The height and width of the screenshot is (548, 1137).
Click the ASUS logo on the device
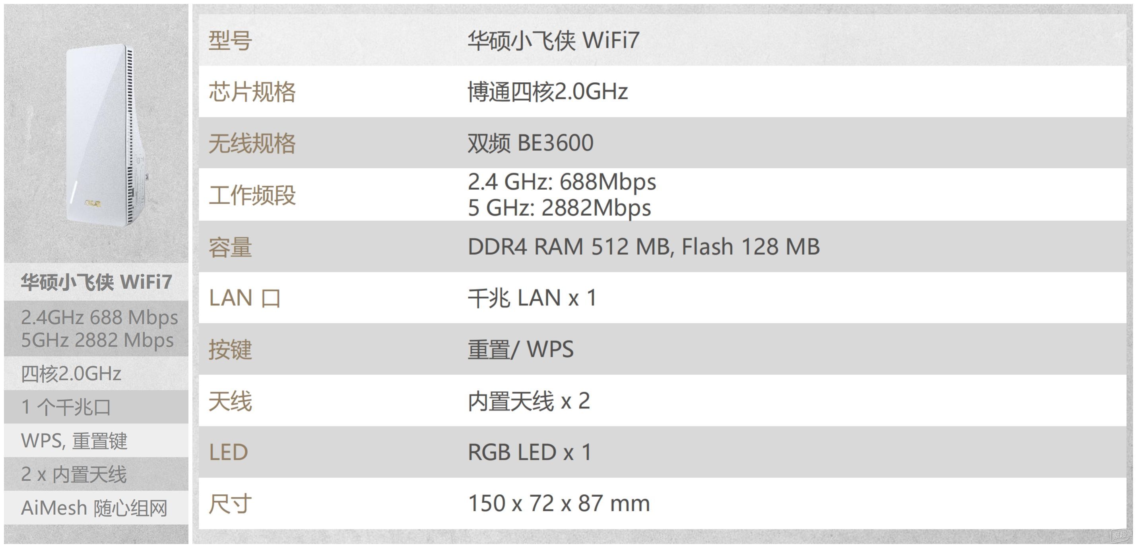coord(93,203)
